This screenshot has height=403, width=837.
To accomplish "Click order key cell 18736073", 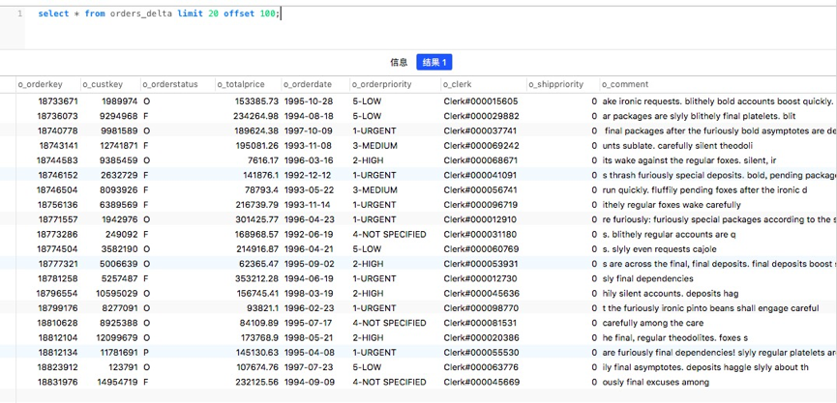I will click(x=58, y=116).
